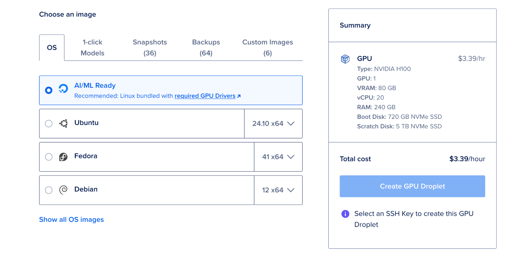
Task: Follow the required GPU Drivers link
Action: tap(205, 96)
